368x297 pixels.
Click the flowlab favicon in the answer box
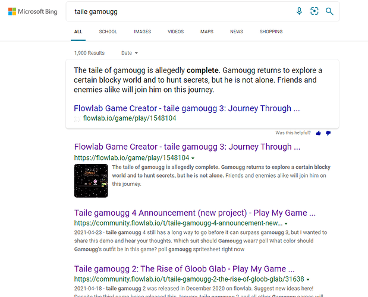[x=77, y=118]
